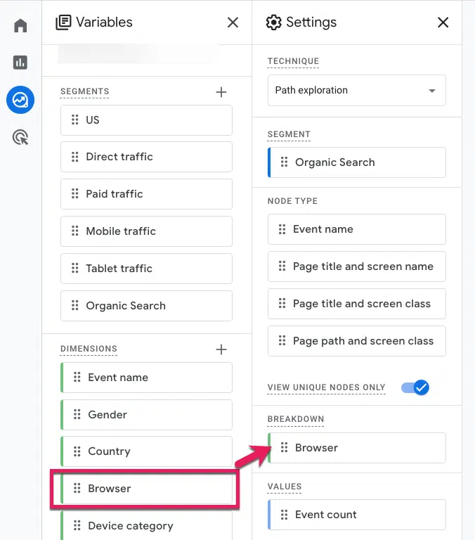475x540 pixels.
Task: Add a new segment with plus icon
Action: point(221,92)
